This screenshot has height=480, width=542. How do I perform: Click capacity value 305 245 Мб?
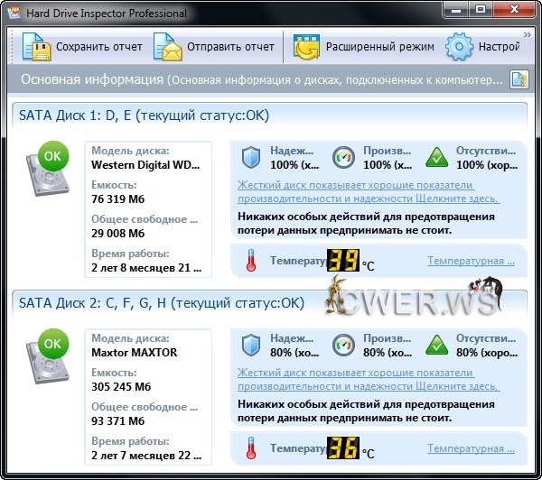point(121,387)
